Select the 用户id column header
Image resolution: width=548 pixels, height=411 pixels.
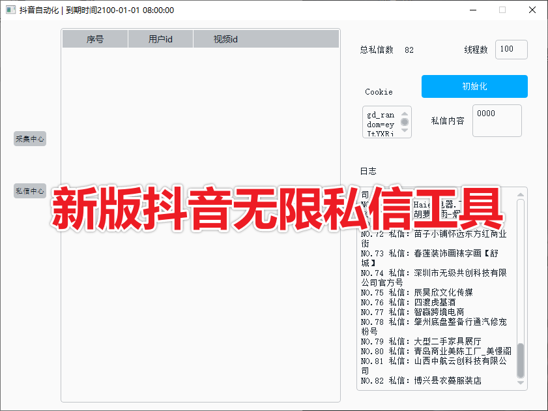coord(160,39)
